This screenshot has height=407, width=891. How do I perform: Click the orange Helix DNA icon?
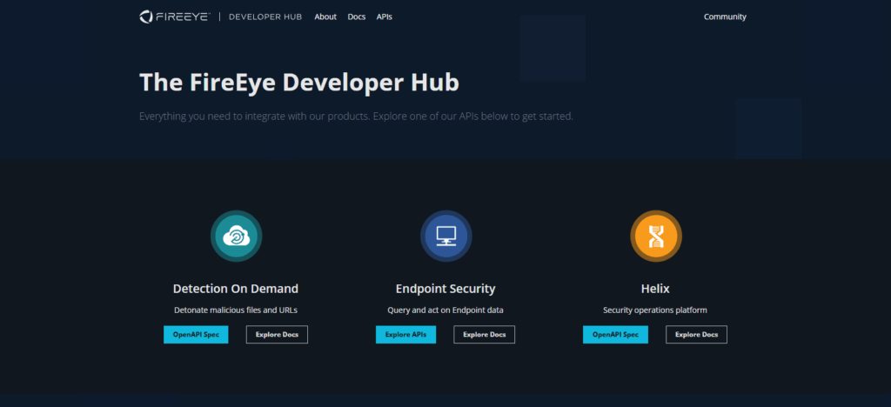tap(655, 236)
